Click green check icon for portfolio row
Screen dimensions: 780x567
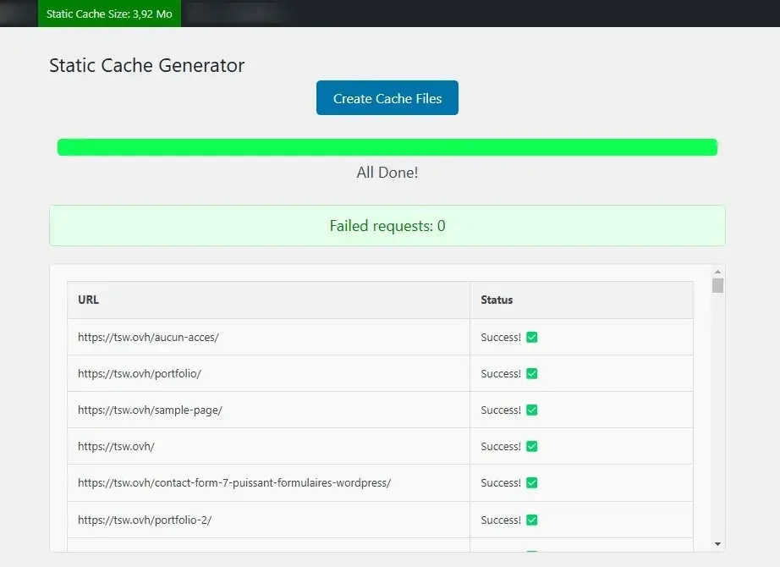click(532, 373)
